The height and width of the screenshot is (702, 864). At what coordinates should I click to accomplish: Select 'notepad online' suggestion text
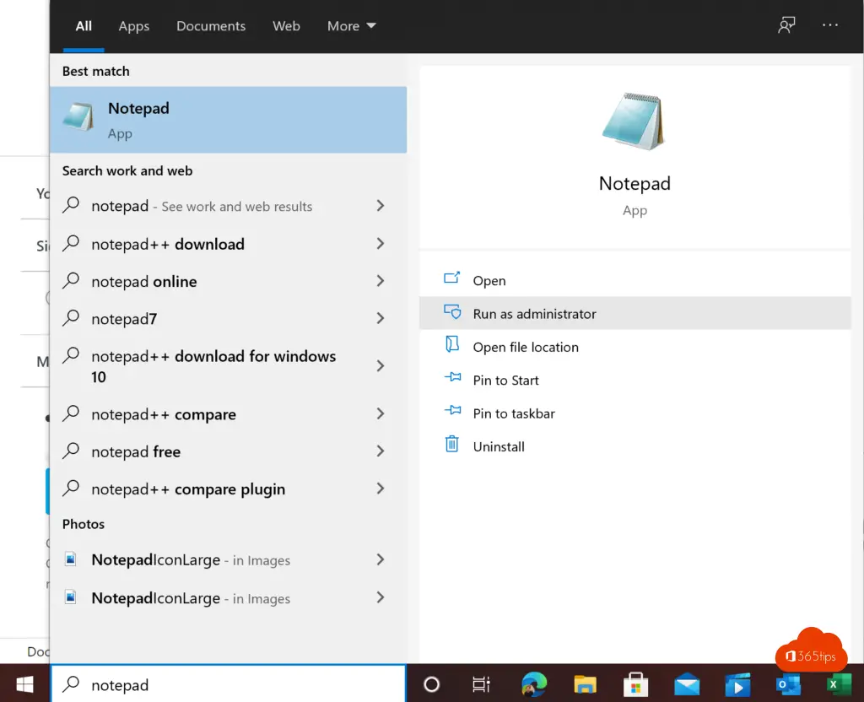point(143,282)
